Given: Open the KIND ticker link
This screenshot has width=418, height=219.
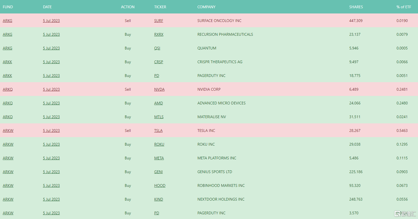Looking at the screenshot, I should coord(158,199).
